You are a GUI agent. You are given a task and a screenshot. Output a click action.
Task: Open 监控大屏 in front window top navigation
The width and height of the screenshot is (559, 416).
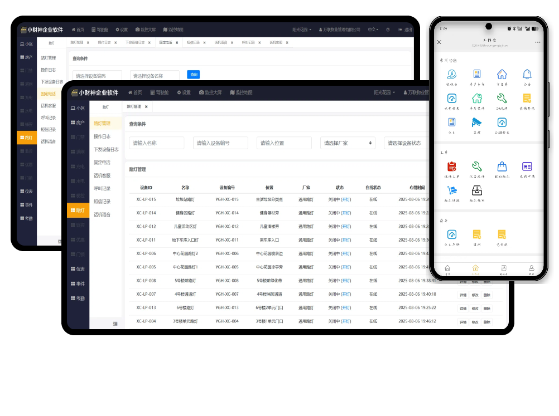(x=210, y=92)
